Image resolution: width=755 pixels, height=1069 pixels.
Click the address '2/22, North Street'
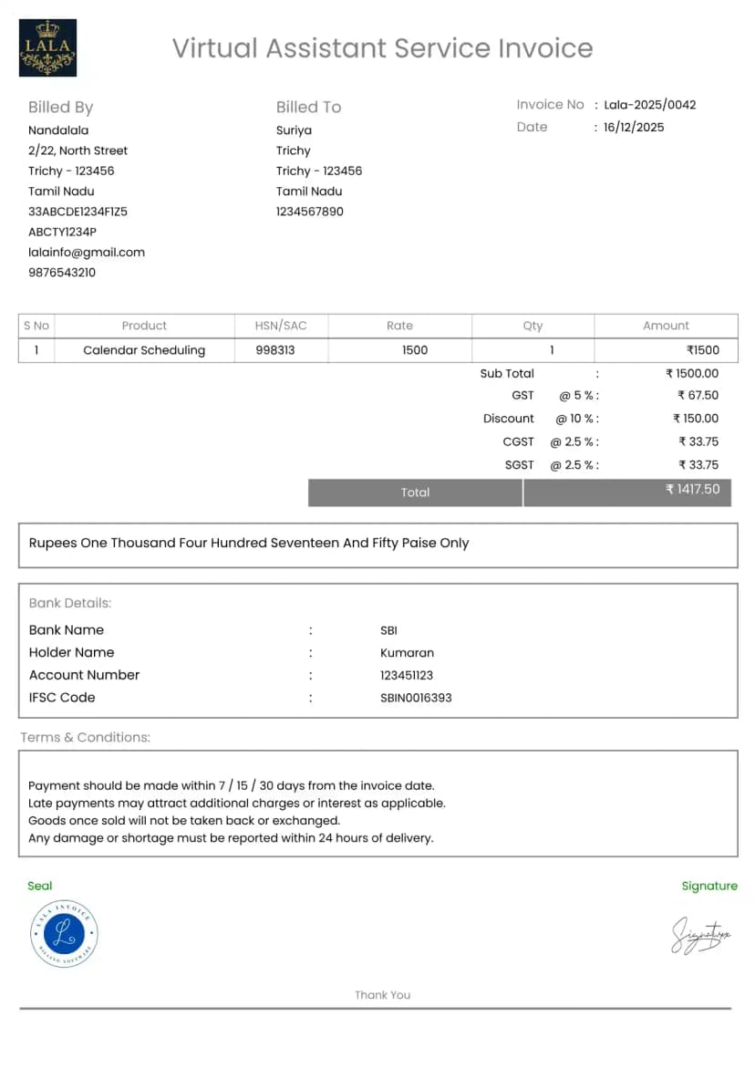(78, 150)
